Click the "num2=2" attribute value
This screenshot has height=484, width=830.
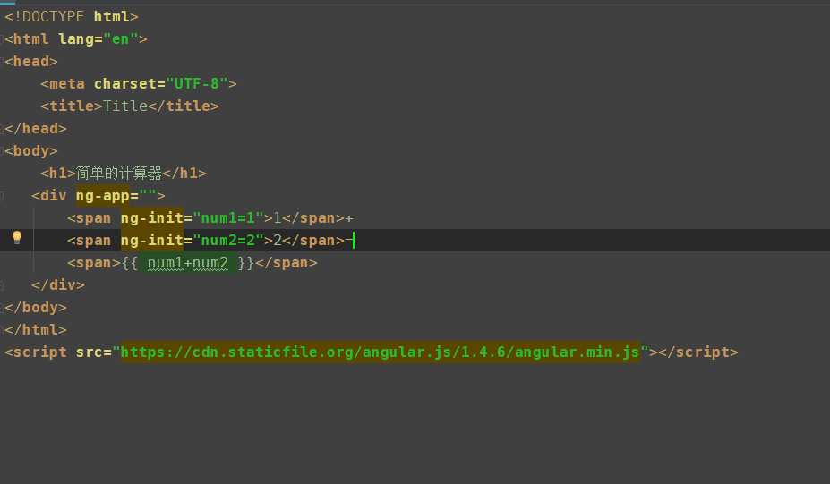click(228, 240)
